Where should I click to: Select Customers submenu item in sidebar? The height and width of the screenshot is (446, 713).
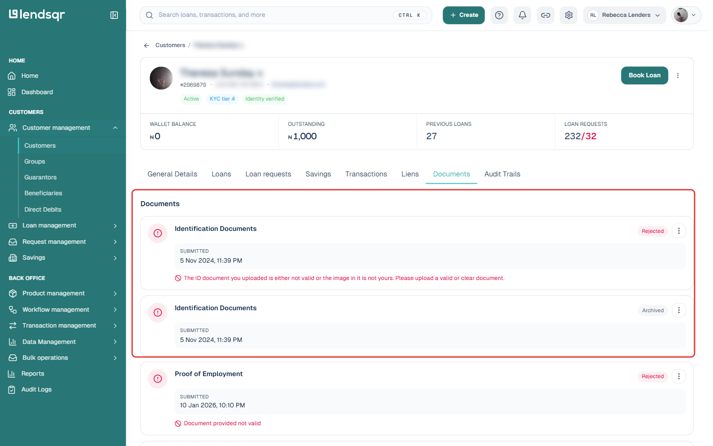pos(40,146)
